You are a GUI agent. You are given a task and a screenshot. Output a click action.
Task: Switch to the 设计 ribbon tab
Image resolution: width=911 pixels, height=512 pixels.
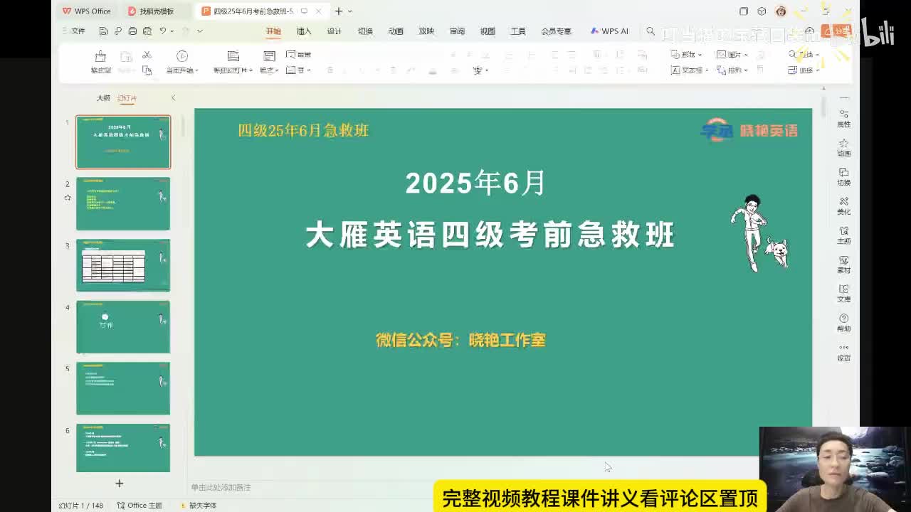[335, 31]
